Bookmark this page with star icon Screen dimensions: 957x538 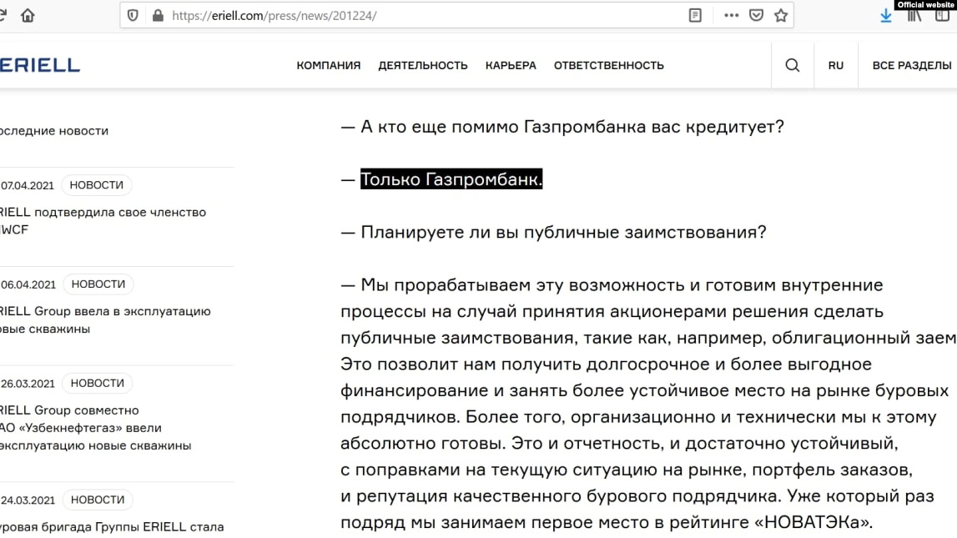pyautogui.click(x=781, y=16)
